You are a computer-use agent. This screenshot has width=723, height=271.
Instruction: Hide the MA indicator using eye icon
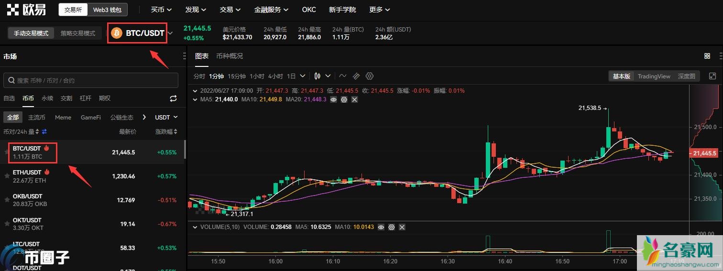click(333, 99)
